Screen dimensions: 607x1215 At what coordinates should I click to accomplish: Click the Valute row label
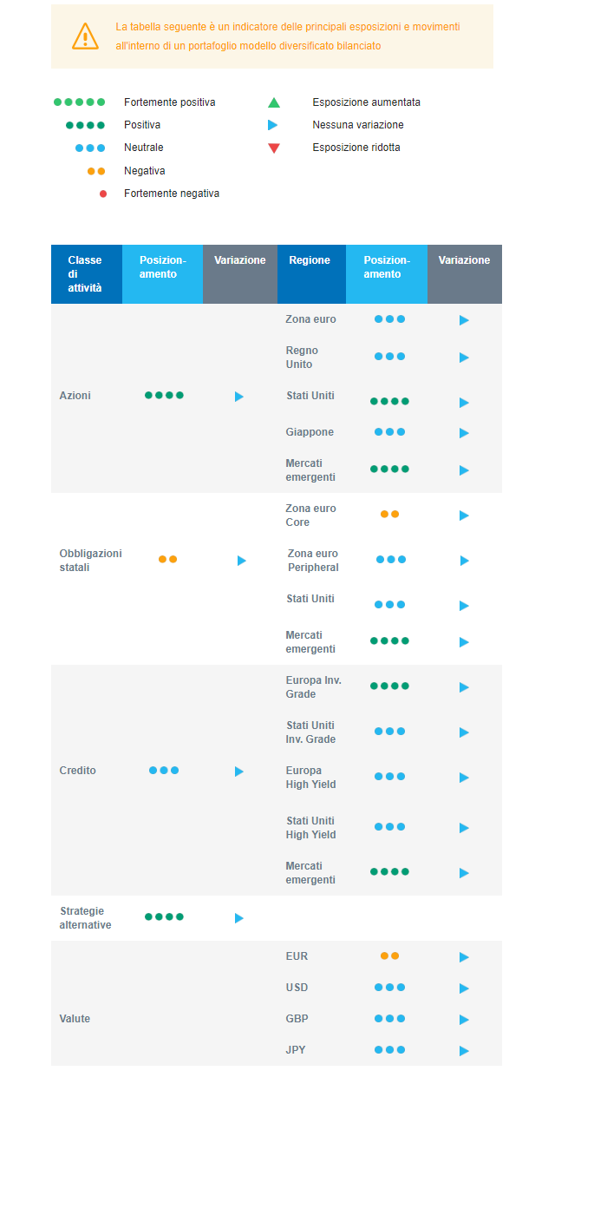75,1019
